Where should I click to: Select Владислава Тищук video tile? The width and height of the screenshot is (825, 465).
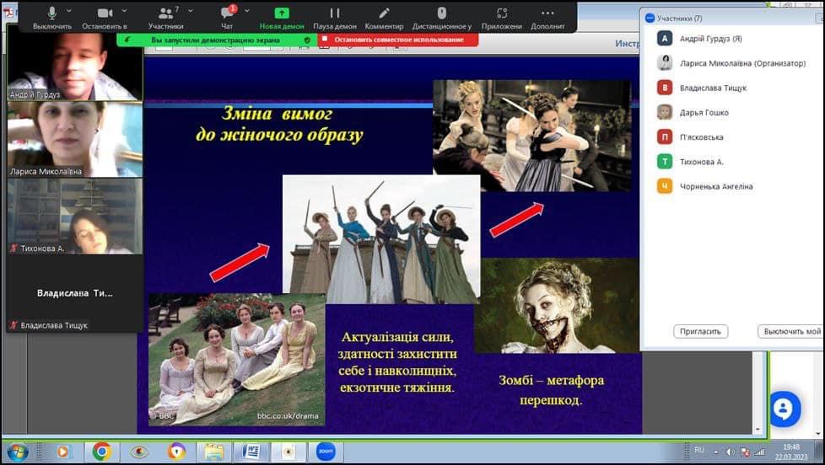75,293
